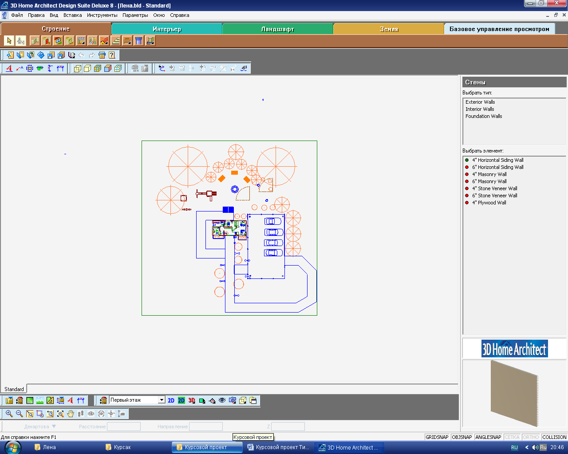Screen dimensions: 568x454
Task: Disable COLLISION mode in status bar
Action: tap(554, 437)
